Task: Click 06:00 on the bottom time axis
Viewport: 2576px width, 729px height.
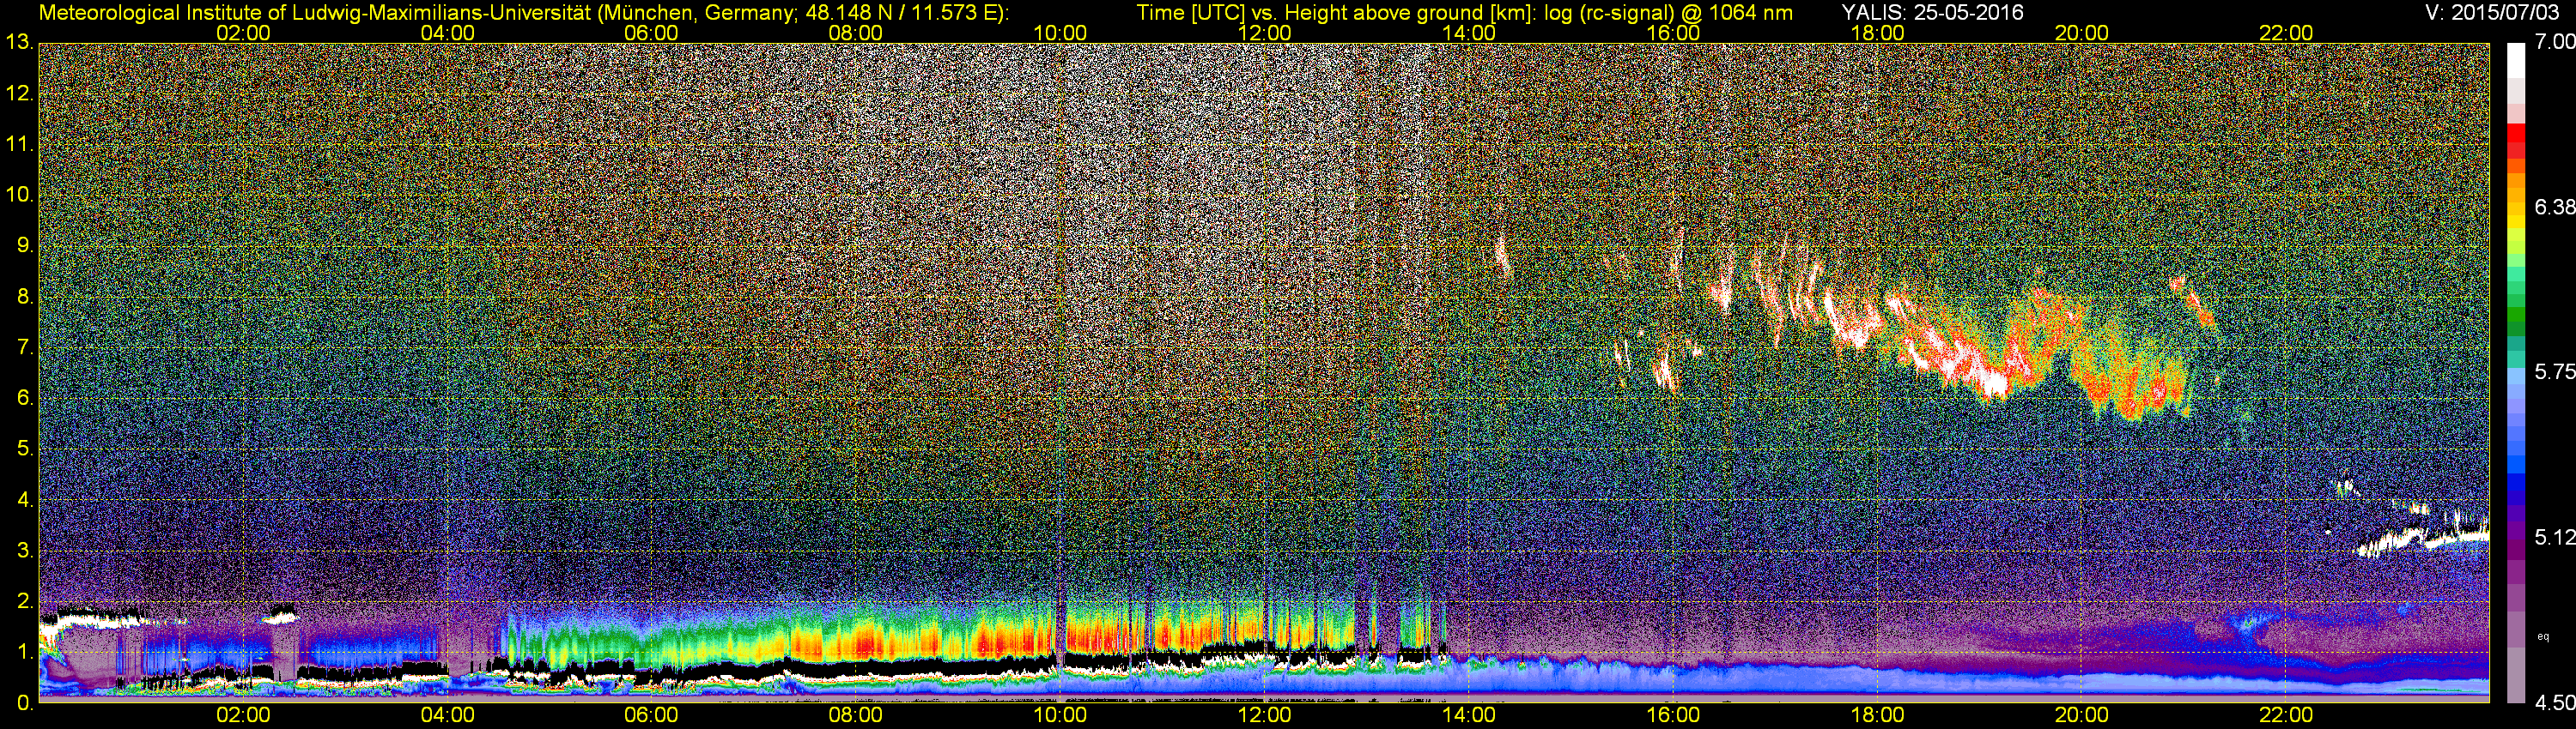Action: click(x=651, y=715)
